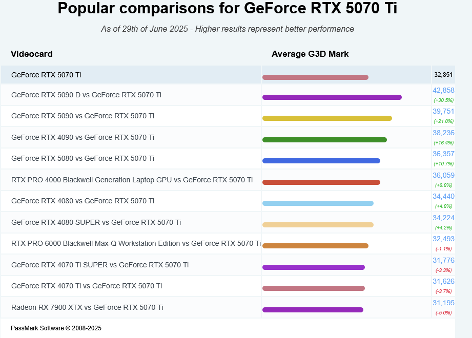
Task: Click the GeForce RTX 5070 Ti pink bar
Action: [x=316, y=77]
